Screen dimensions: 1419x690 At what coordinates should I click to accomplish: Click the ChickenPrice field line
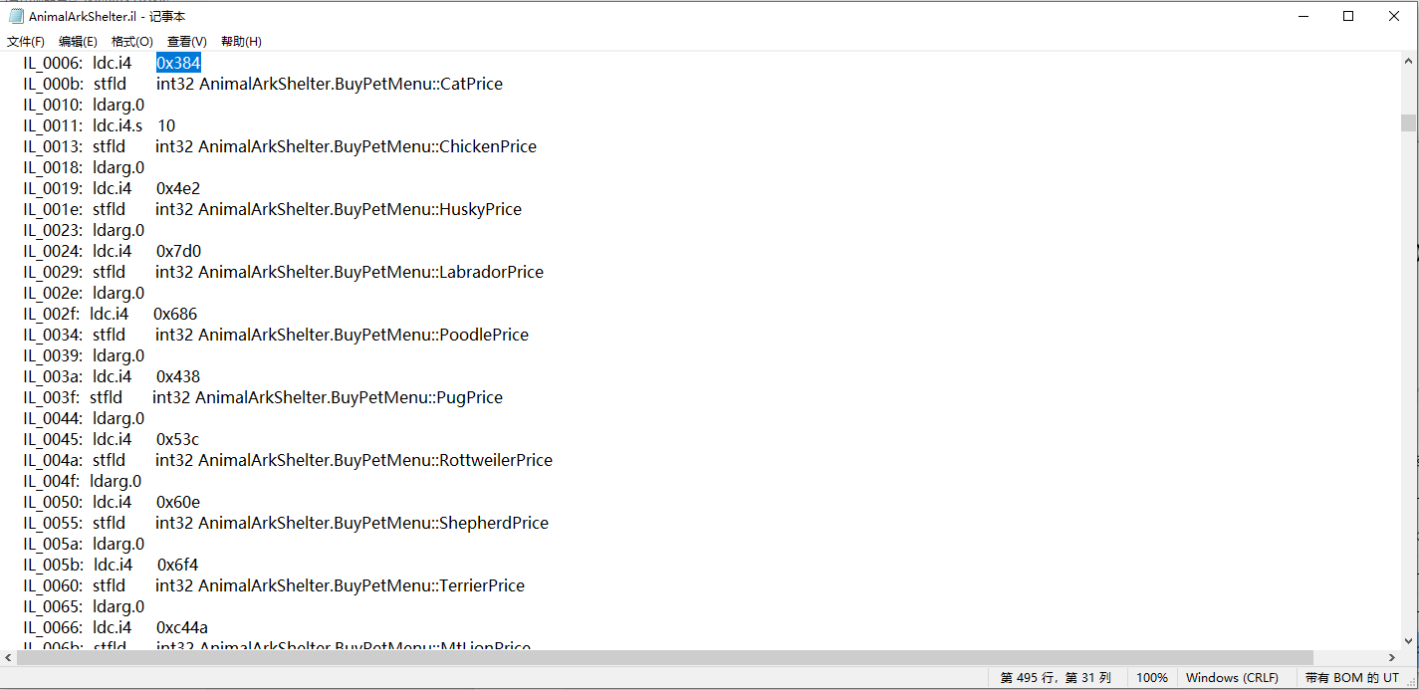click(x=280, y=146)
